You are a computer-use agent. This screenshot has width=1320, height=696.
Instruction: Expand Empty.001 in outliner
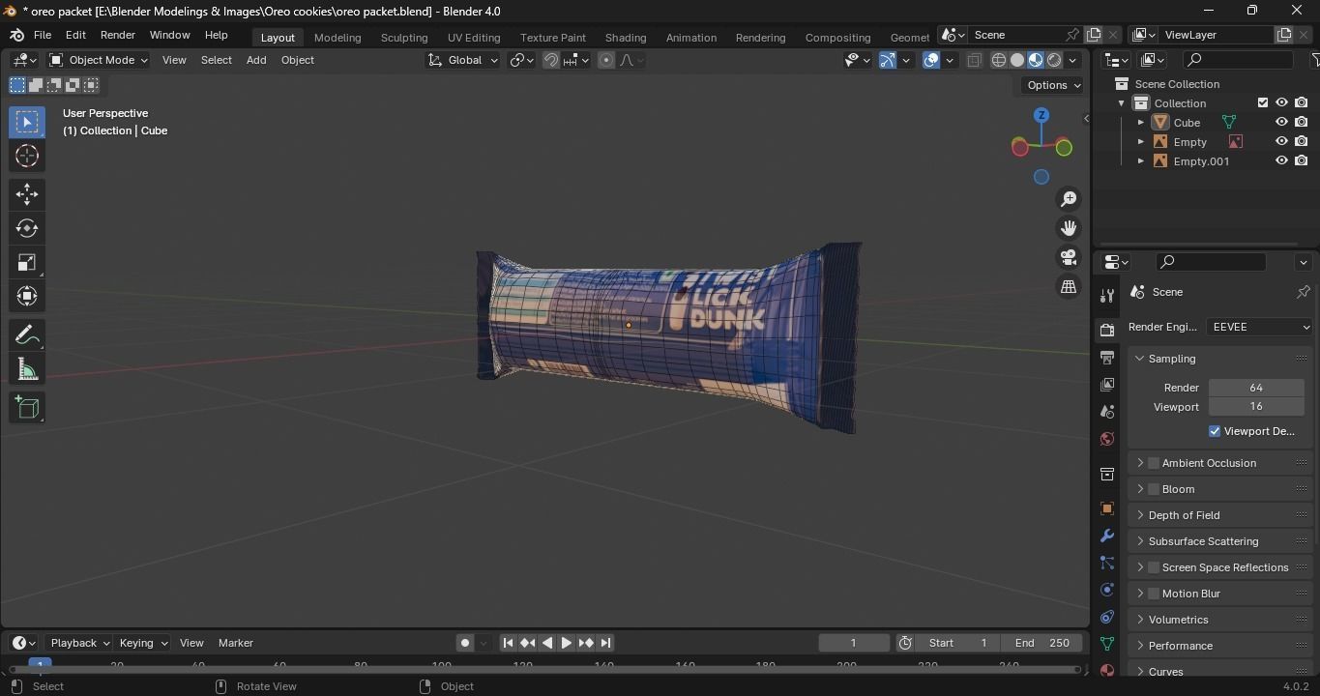point(1141,161)
